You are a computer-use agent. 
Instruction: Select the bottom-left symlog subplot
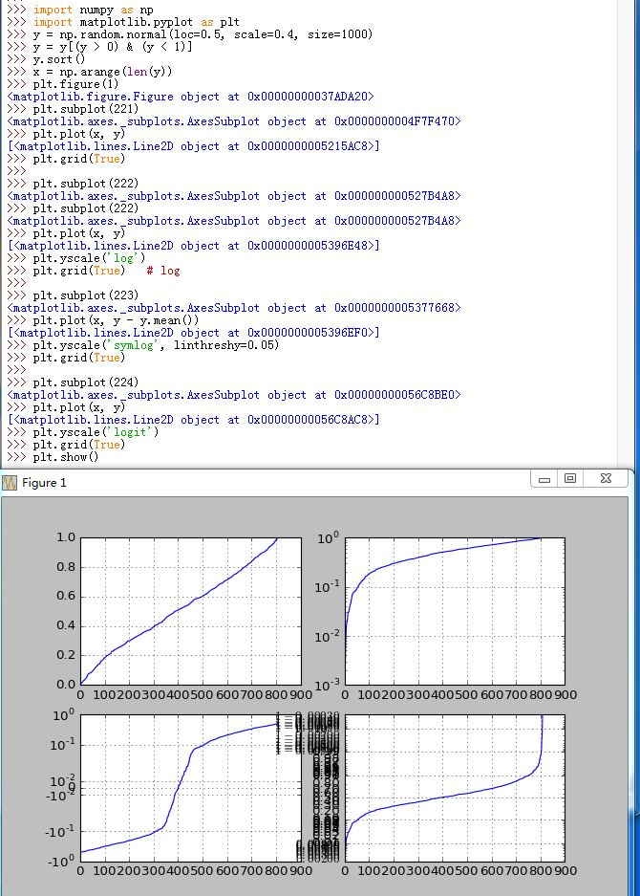191,788
